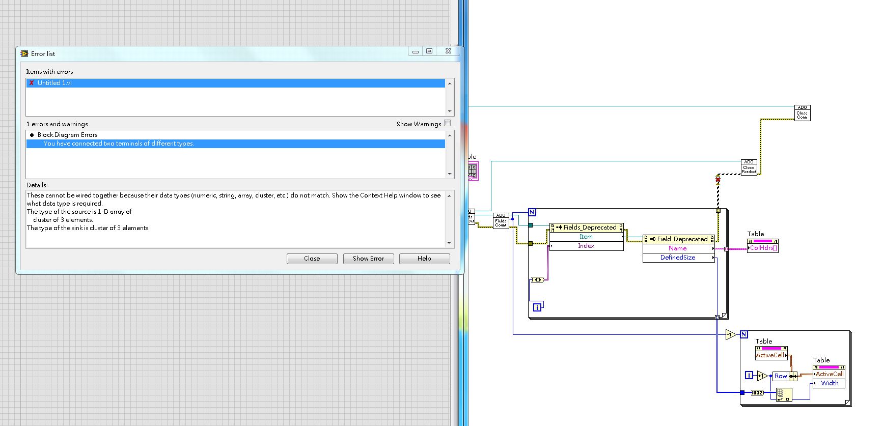
Task: Select the ADO Fields Count VI
Action: pyautogui.click(x=501, y=221)
